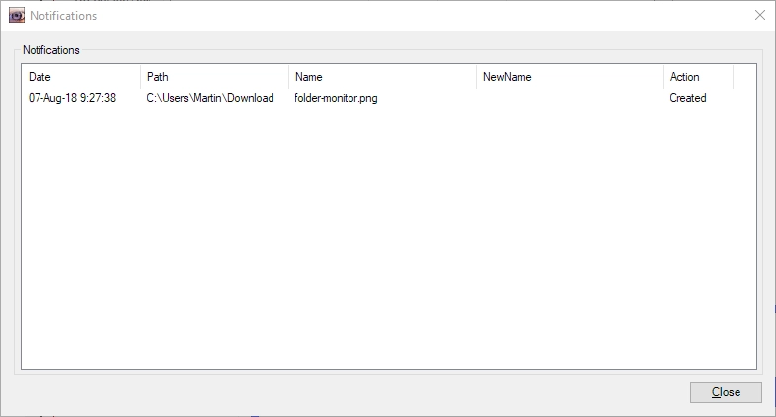776x417 pixels.
Task: Click the Action column header
Action: point(698,77)
